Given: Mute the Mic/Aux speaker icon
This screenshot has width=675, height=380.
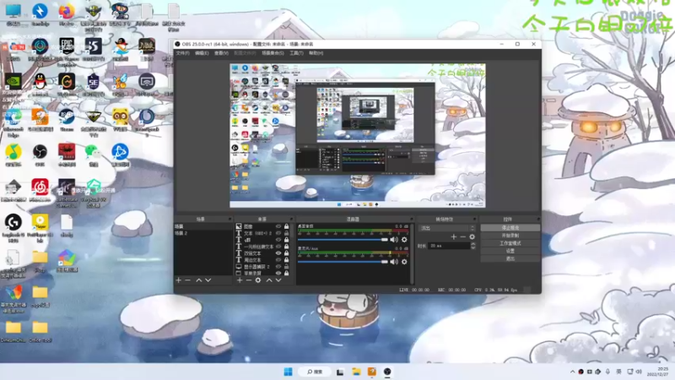Looking at the screenshot, I should (394, 262).
